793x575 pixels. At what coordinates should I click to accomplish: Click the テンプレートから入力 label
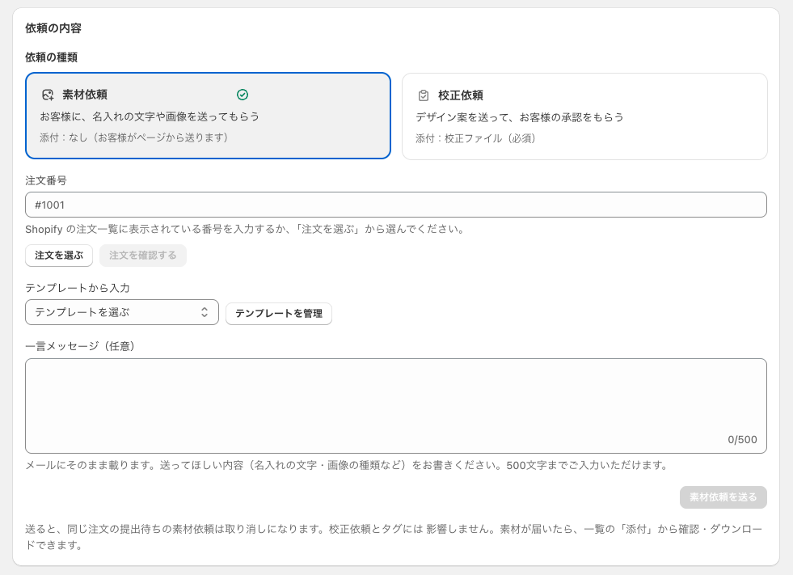click(x=78, y=288)
